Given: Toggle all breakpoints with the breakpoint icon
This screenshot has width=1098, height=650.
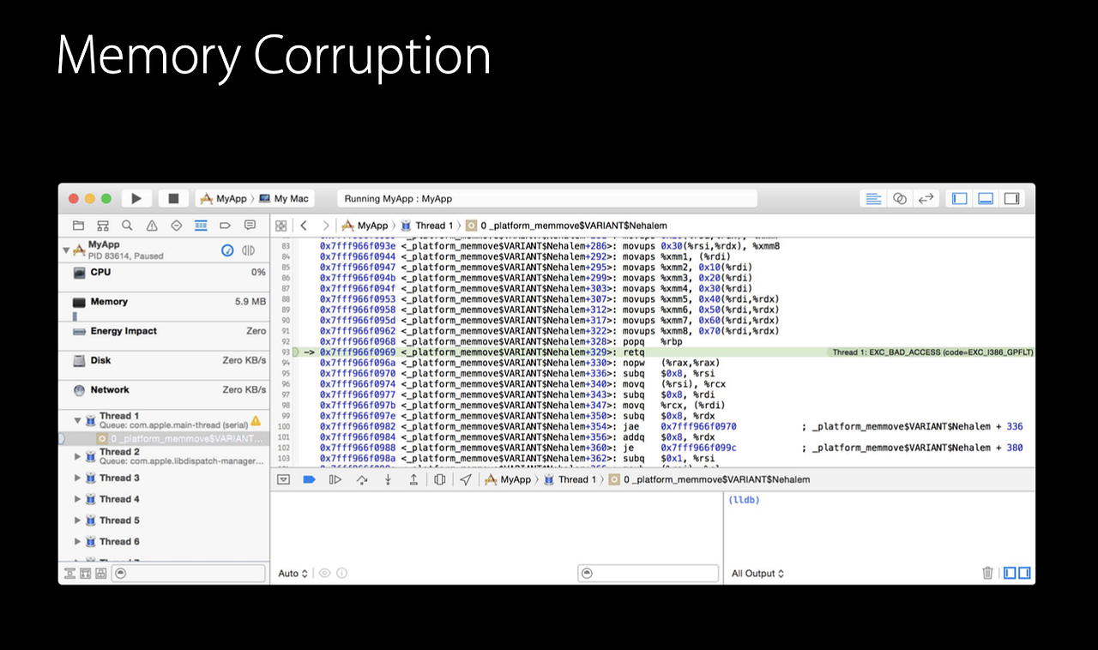Looking at the screenshot, I should pyautogui.click(x=310, y=479).
